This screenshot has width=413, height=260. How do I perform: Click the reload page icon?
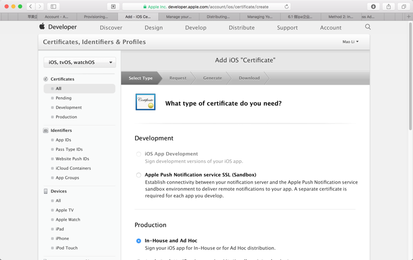(x=287, y=7)
